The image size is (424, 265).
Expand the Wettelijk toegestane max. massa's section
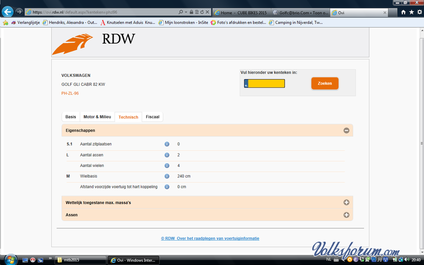[x=347, y=202]
